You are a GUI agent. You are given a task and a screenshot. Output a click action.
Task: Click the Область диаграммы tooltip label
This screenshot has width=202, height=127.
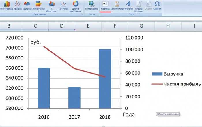click(168, 114)
